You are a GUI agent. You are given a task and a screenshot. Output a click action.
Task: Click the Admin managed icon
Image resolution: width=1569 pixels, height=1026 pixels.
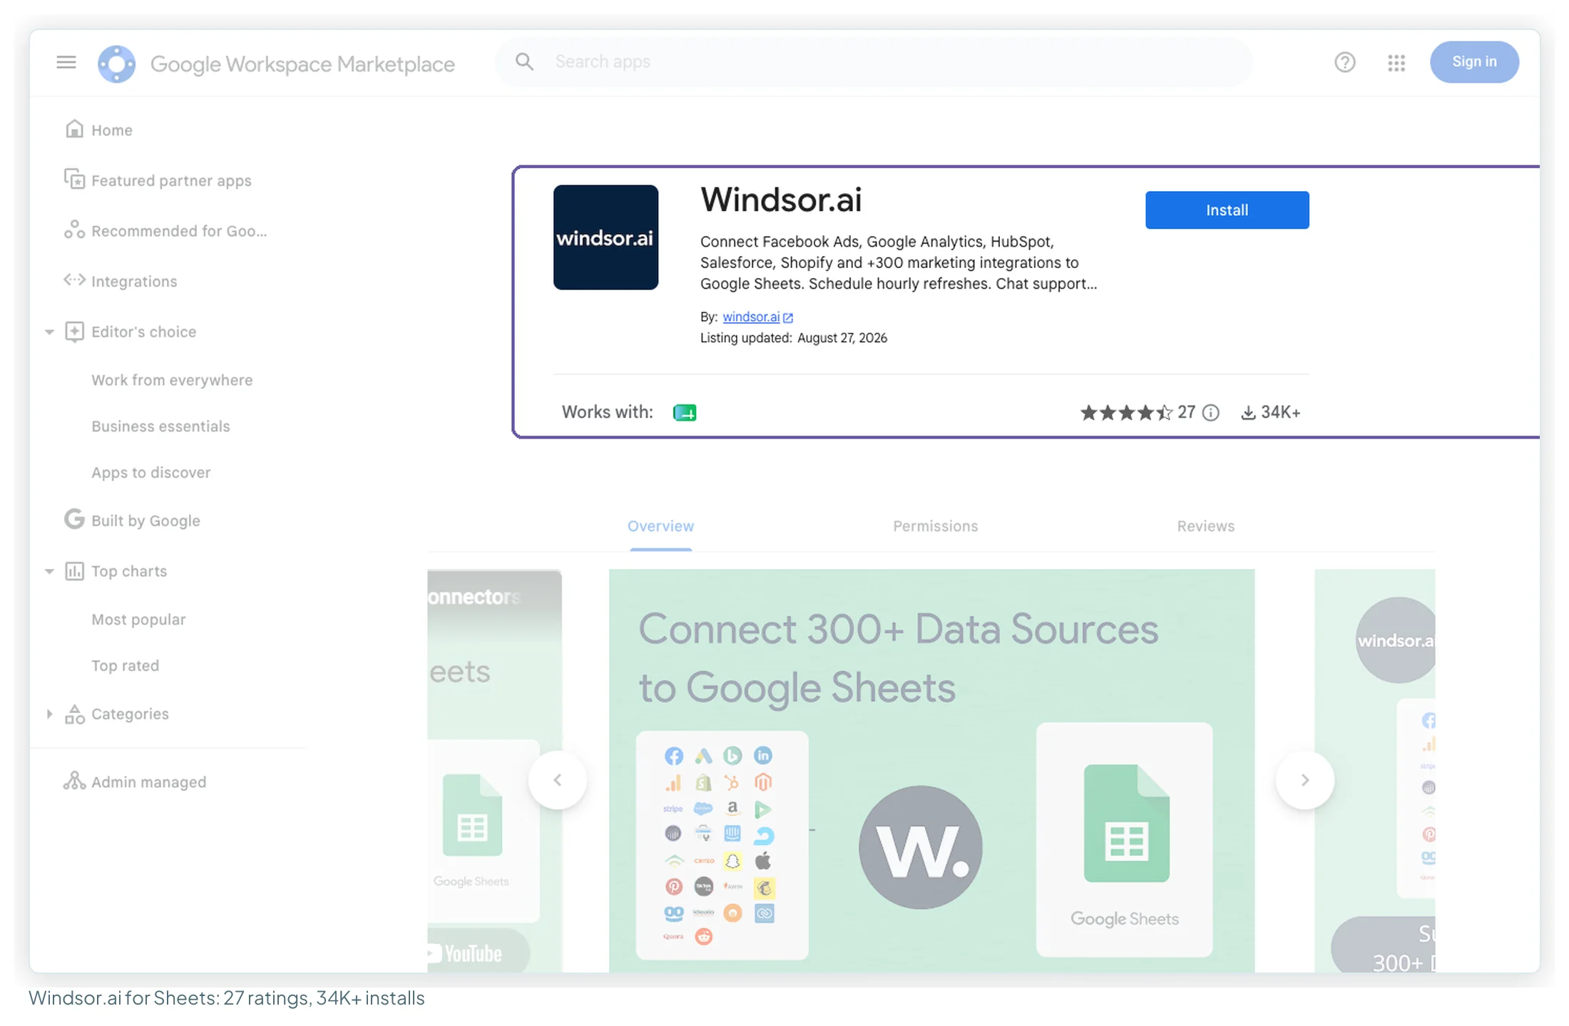coord(74,781)
